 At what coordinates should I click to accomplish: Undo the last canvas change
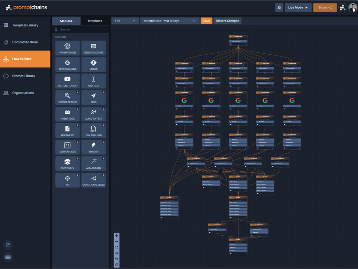coord(117,259)
